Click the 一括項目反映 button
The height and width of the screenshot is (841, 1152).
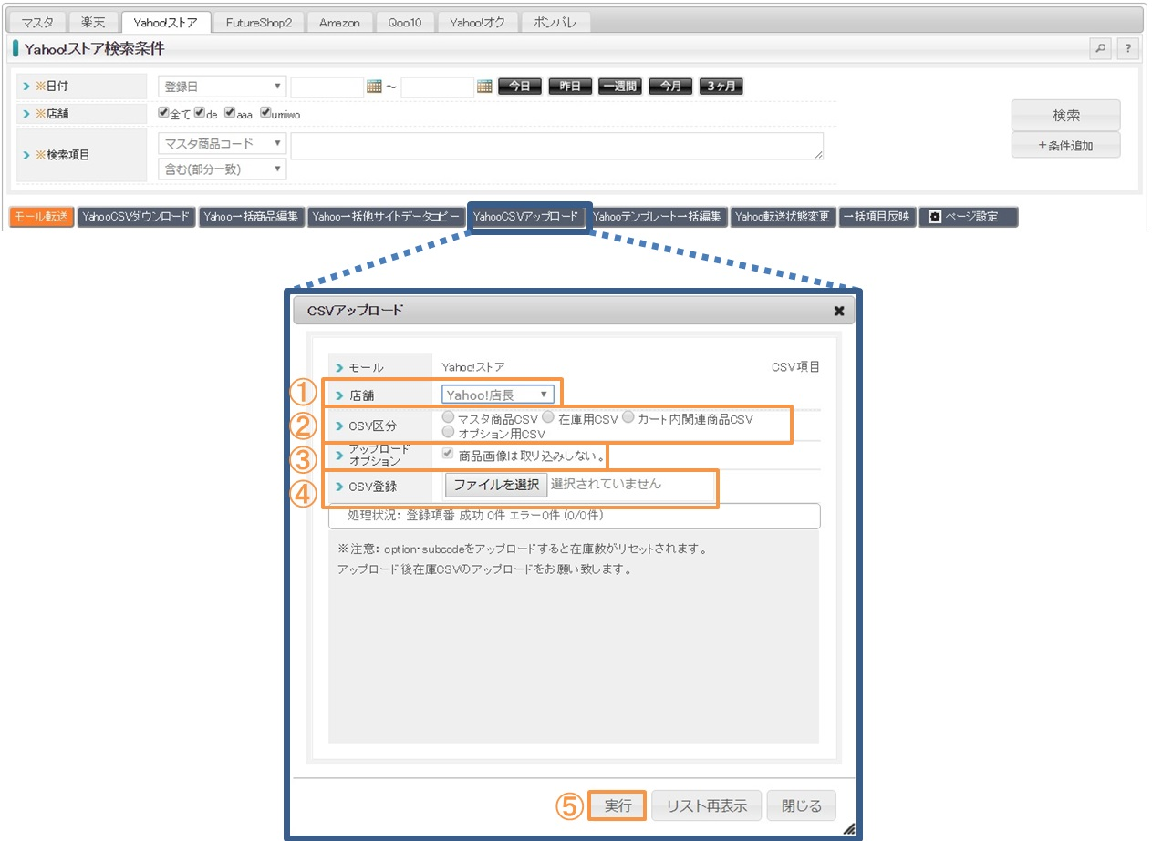tap(877, 217)
